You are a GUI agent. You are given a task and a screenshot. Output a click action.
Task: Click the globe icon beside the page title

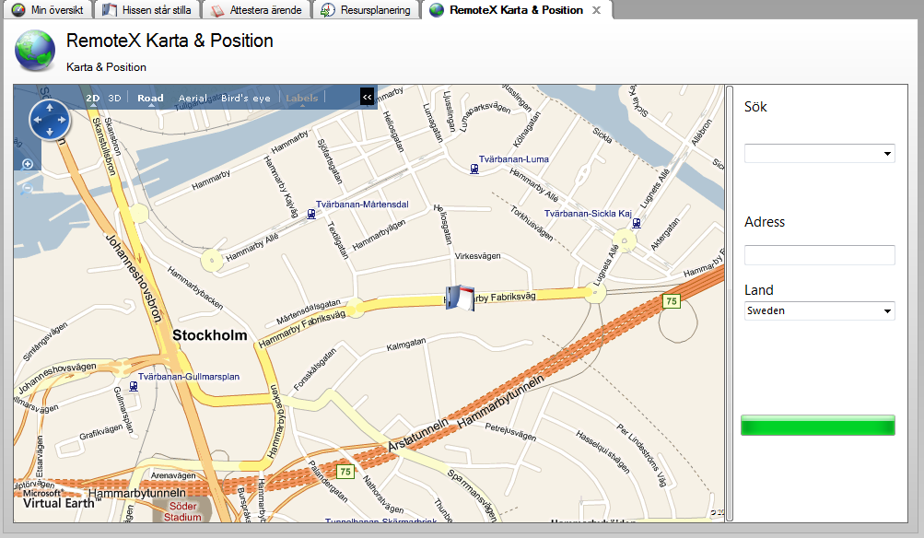click(x=35, y=52)
